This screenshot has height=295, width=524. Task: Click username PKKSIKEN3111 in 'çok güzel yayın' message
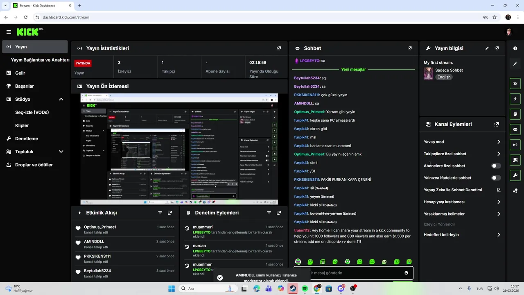(x=307, y=95)
